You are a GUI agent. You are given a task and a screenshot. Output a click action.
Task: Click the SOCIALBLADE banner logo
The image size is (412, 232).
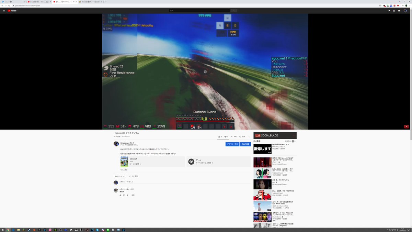(269, 135)
